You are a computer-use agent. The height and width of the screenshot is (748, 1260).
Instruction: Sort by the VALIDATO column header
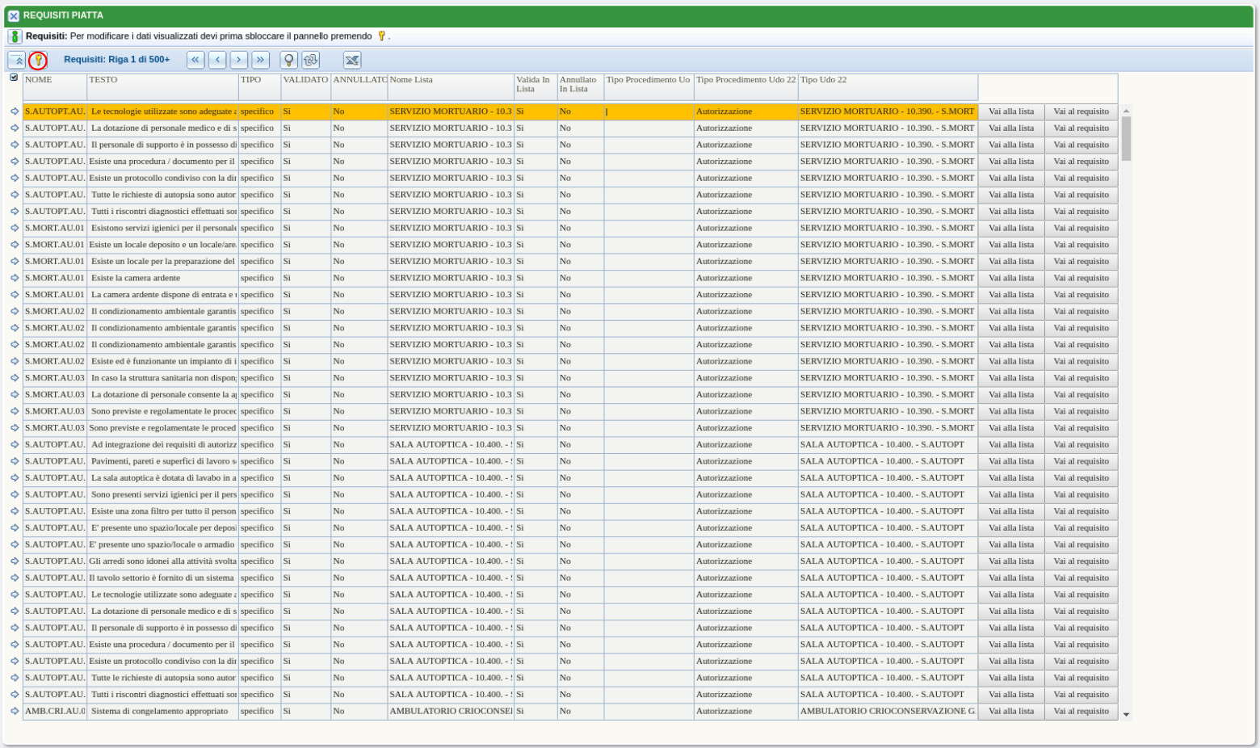point(305,80)
